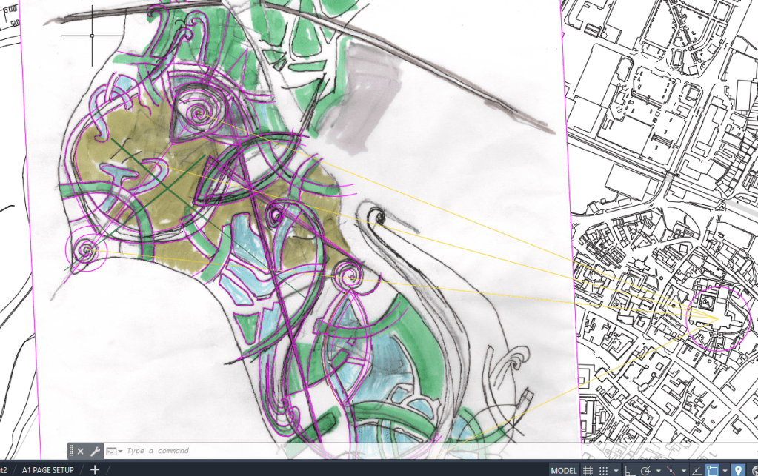Open the isometric drafting plane dropdown
758x476 pixels.
pos(684,471)
